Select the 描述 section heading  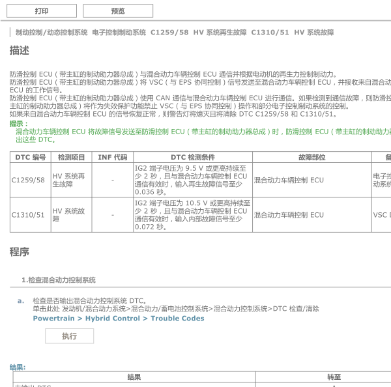20,50
